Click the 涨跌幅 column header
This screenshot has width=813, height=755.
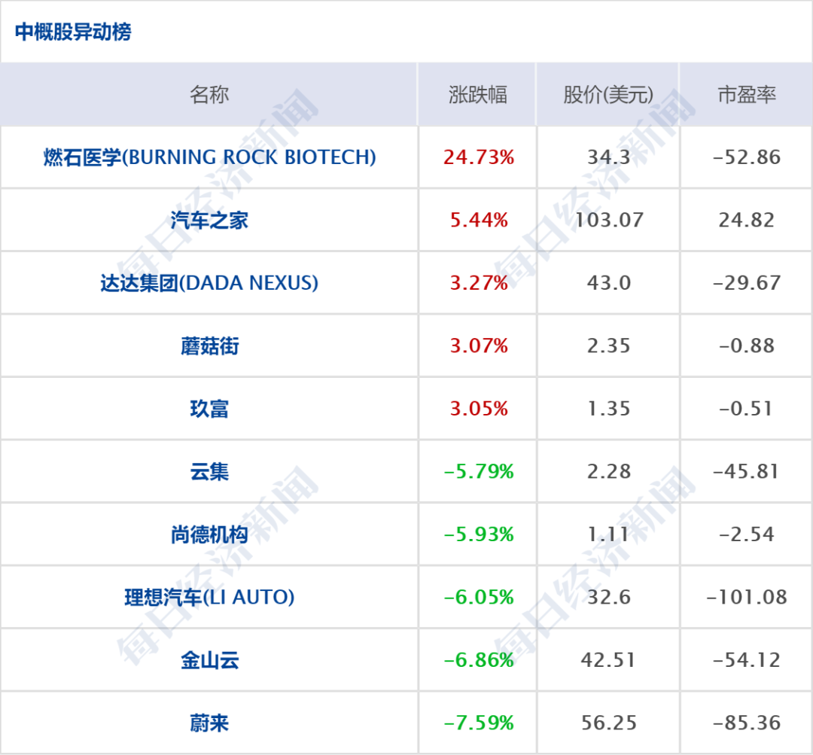(x=478, y=95)
